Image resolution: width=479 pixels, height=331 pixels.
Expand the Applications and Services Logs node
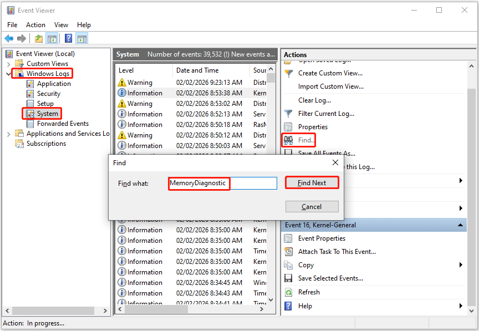click(8, 133)
